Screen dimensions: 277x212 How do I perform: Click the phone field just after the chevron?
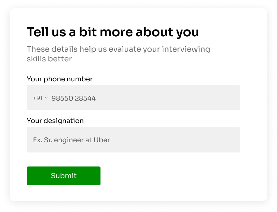50,98
